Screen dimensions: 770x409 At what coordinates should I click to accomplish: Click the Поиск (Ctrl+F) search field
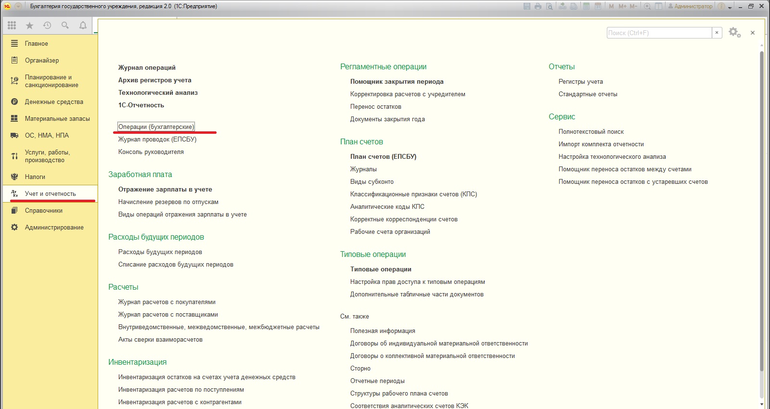click(659, 33)
